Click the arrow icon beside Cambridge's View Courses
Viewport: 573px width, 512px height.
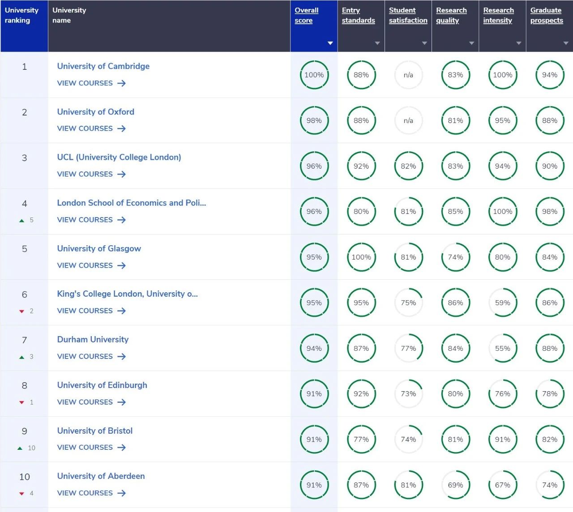tap(121, 83)
